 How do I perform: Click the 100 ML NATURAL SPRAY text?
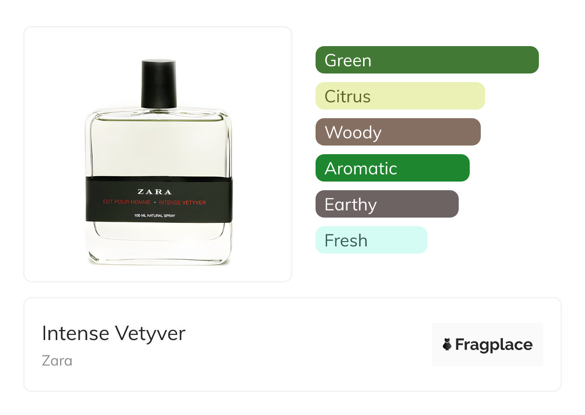click(x=155, y=216)
